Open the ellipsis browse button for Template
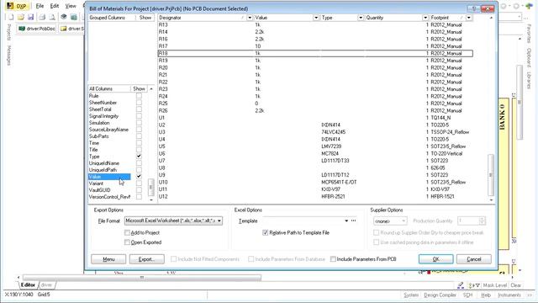This screenshot has height=303, width=538. tap(353, 221)
